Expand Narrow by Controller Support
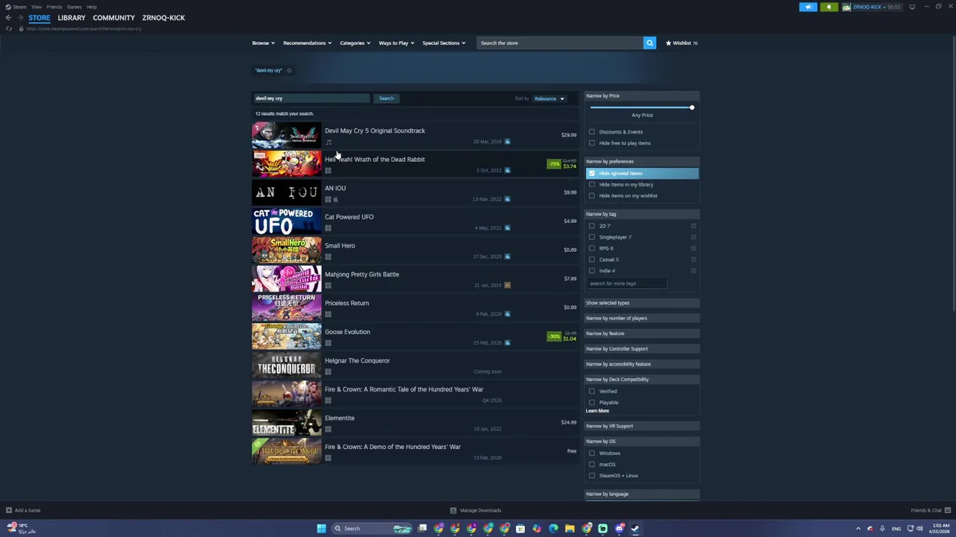 642,349
